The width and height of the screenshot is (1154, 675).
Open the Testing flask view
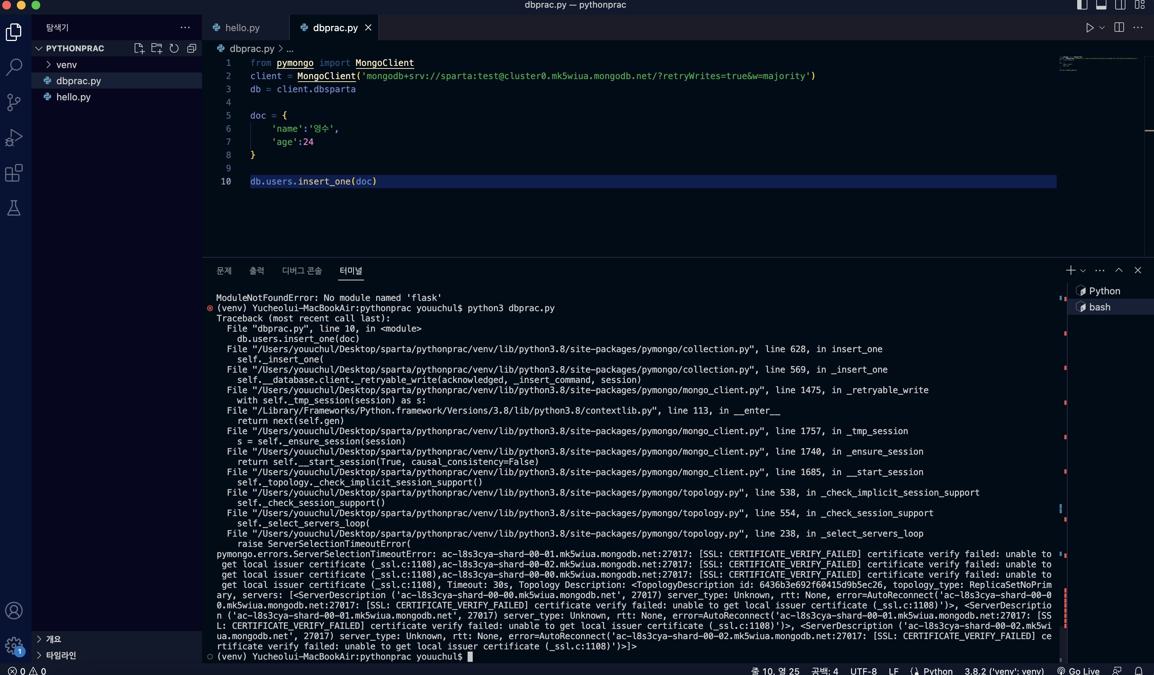click(x=14, y=208)
